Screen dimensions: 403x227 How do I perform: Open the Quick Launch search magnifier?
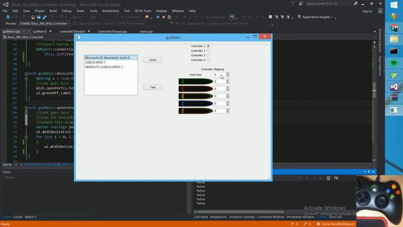pos(355,4)
